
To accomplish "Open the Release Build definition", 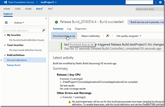I will [x=14, y=65].
